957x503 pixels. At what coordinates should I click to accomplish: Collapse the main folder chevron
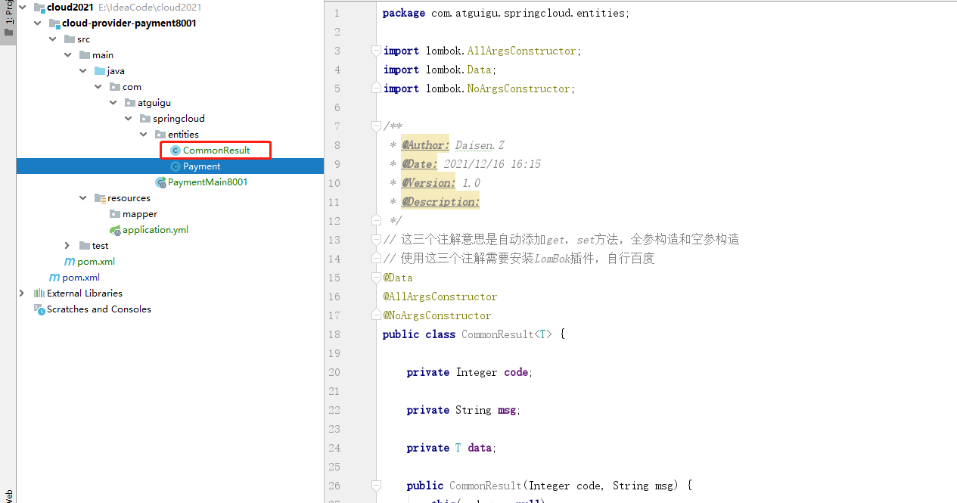point(67,54)
